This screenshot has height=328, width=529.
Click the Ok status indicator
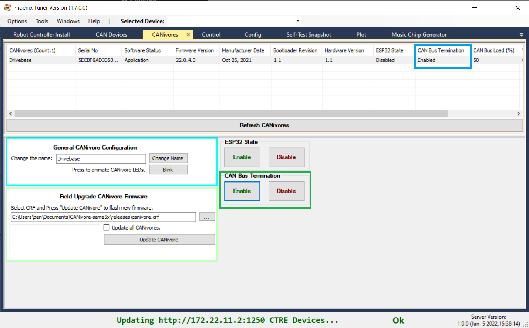(398, 320)
